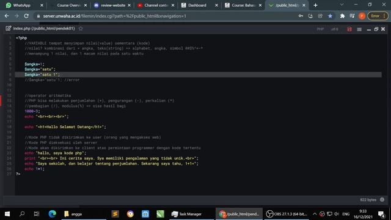Switch to OBS 27.1.3 taskbar window
The width and height of the screenshot is (391, 220).
click(x=287, y=214)
